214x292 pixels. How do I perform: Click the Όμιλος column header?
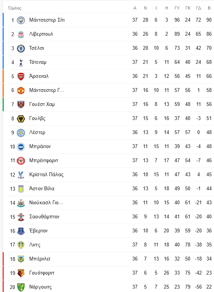coord(14,8)
